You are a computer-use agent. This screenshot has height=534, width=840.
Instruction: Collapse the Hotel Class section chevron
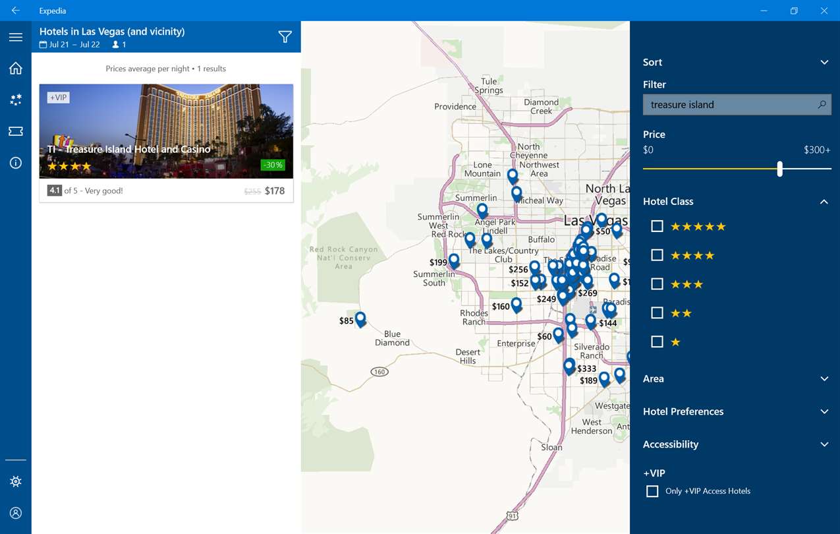click(x=824, y=202)
